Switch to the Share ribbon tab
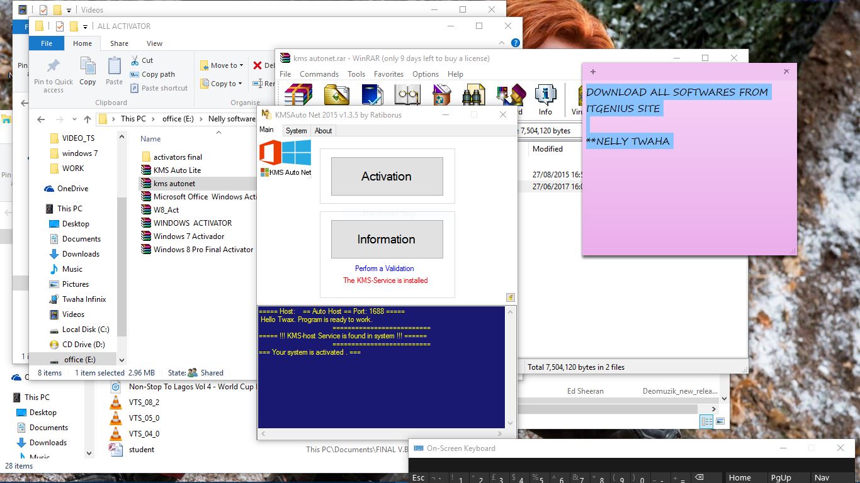This screenshot has width=860, height=483. [x=119, y=43]
